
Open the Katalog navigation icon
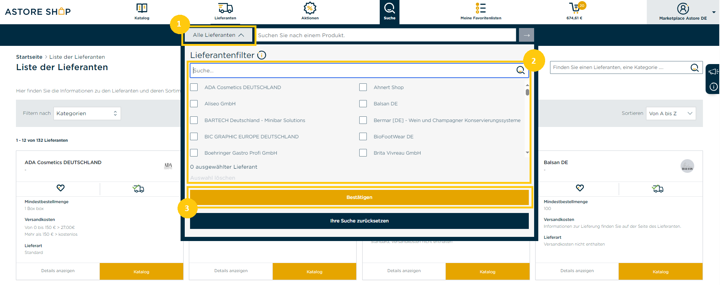[142, 8]
